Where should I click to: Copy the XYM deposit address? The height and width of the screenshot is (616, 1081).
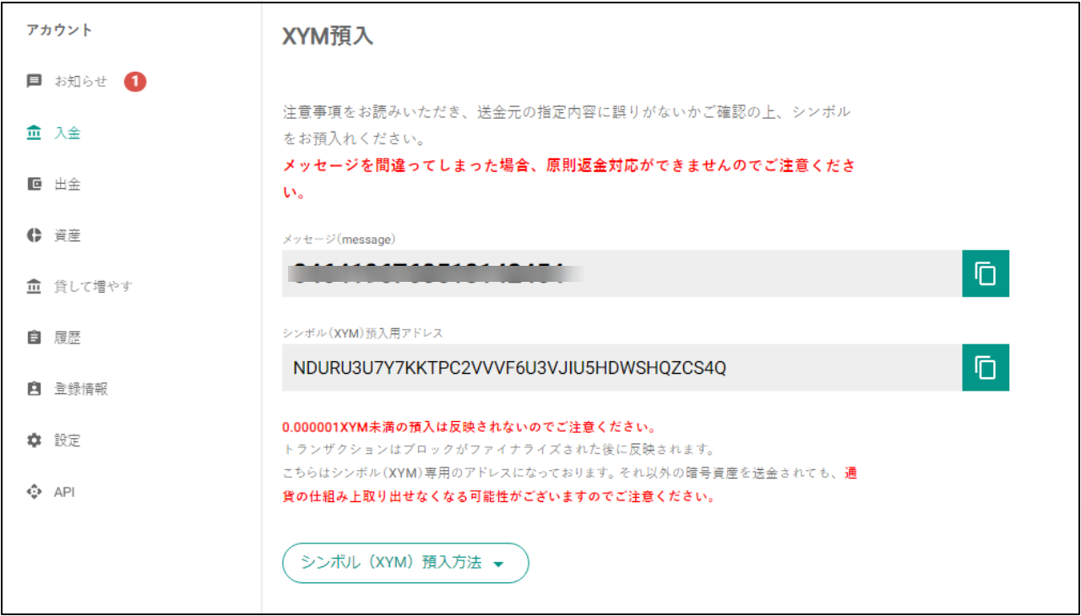pos(986,367)
